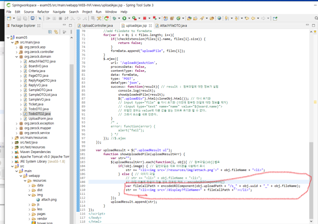Select JRE System Library node
Viewport: 318px width, 224px height.
tap(43, 162)
